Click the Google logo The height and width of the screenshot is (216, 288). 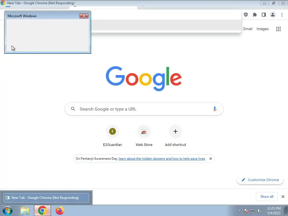click(144, 79)
